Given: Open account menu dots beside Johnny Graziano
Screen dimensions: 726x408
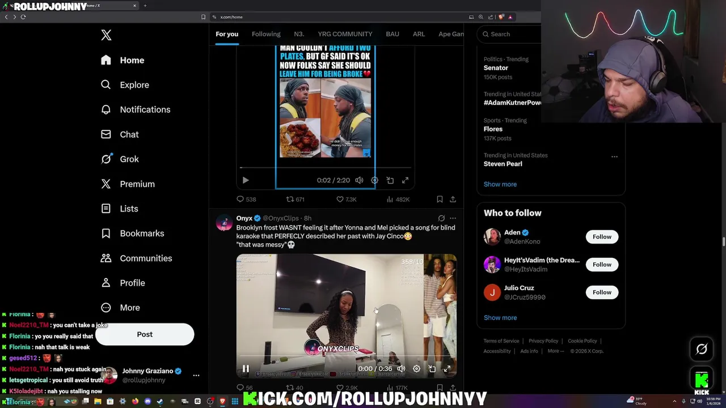Looking at the screenshot, I should click(196, 375).
